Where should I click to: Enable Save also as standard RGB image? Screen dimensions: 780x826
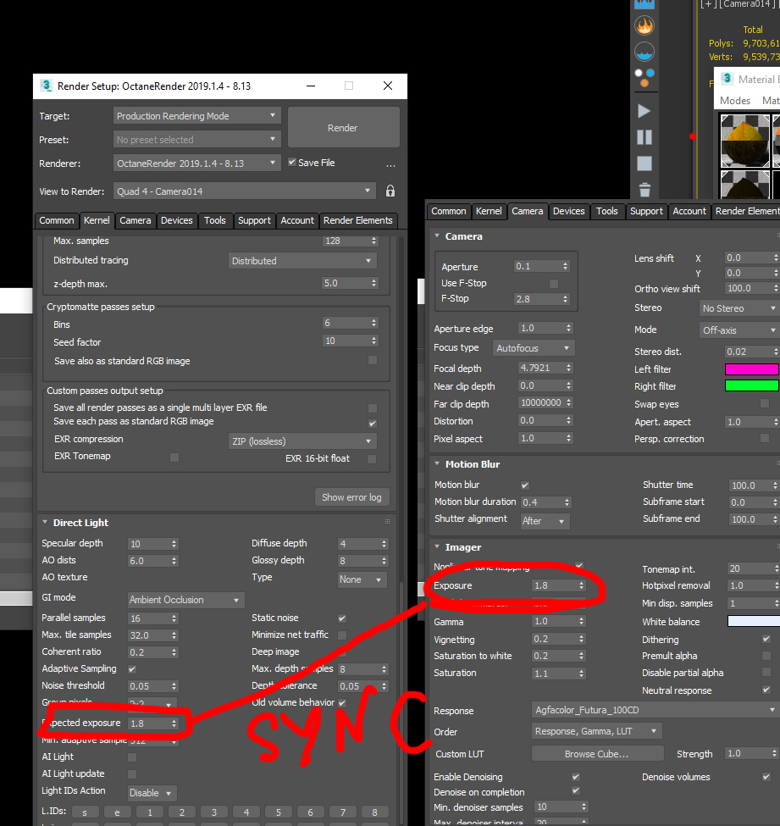point(373,360)
